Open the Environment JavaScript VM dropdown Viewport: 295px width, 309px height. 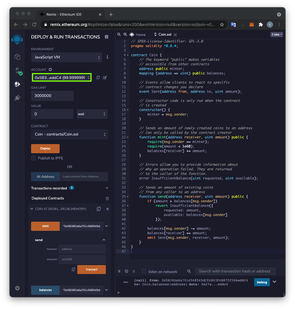coord(66,57)
